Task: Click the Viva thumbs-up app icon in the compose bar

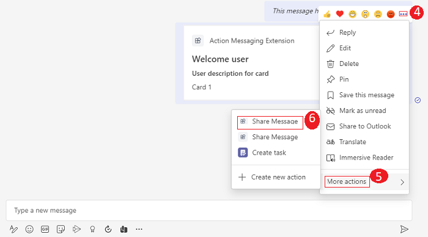Action: 124,229
